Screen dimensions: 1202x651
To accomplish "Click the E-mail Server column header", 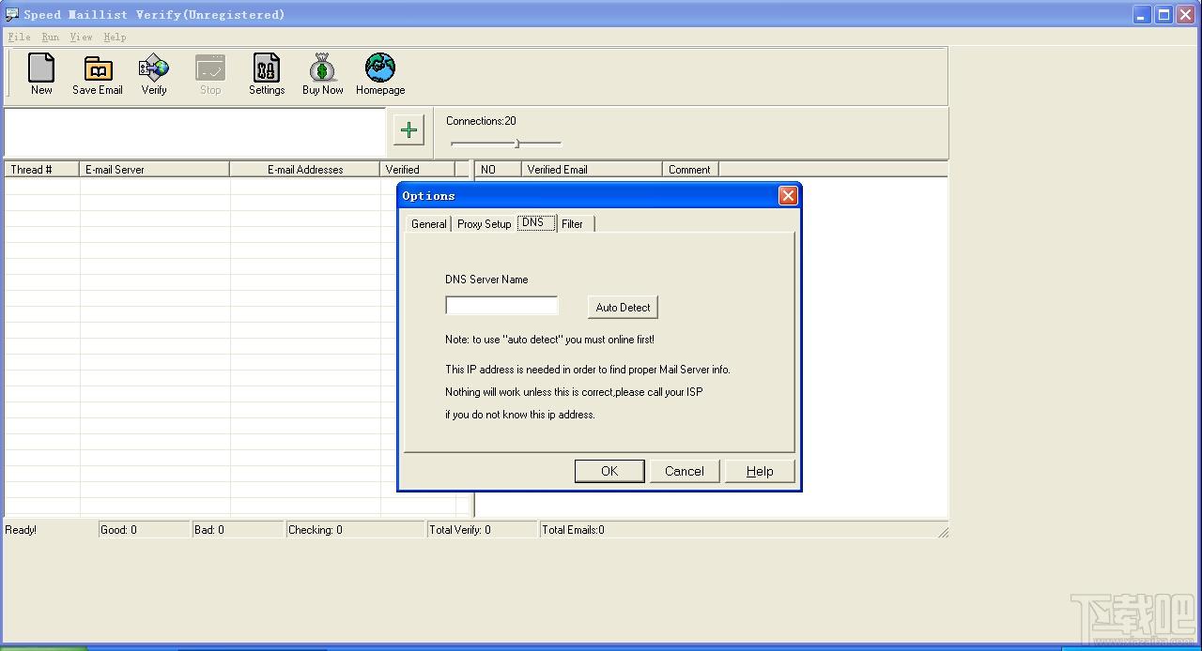I will click(155, 170).
